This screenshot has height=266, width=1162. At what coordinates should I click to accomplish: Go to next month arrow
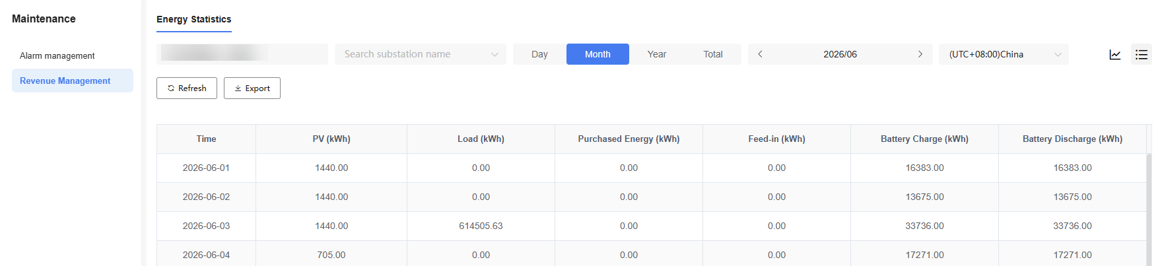(920, 54)
